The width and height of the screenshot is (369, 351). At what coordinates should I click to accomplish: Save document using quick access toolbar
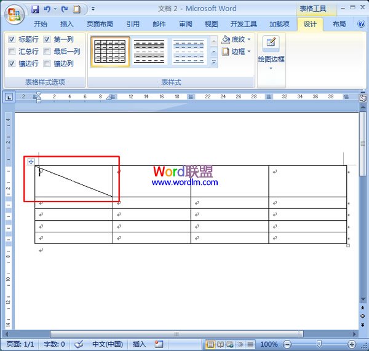pos(35,9)
